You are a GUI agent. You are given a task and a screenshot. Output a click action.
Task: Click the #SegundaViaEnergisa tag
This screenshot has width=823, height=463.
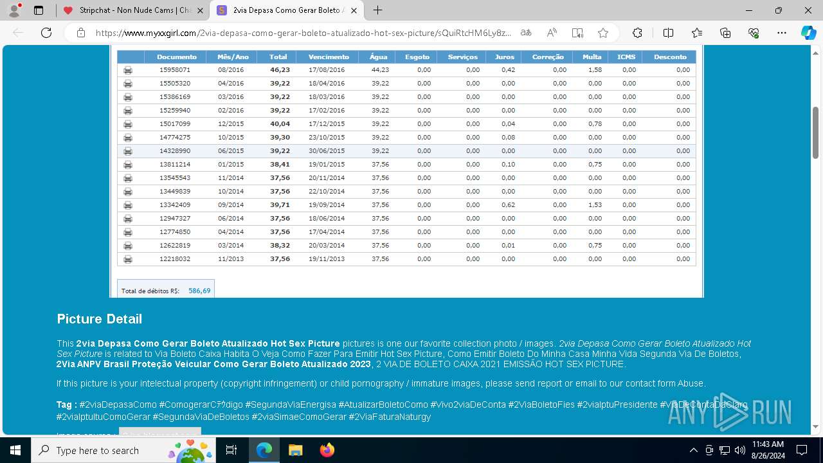291,404
